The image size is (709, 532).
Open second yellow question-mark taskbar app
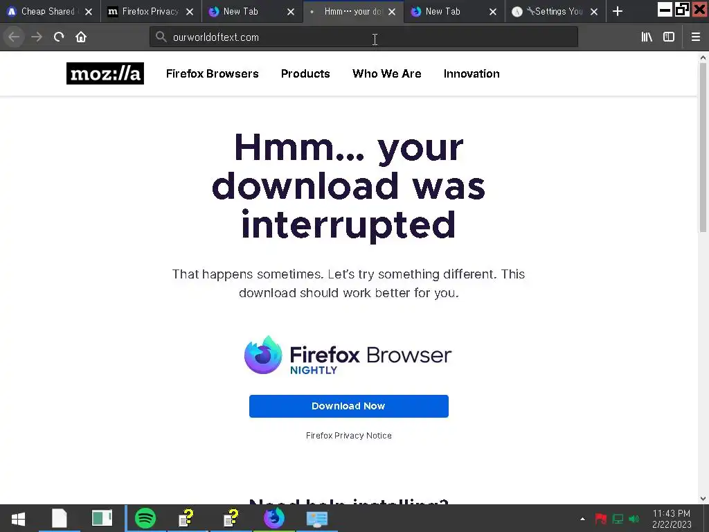pyautogui.click(x=231, y=518)
